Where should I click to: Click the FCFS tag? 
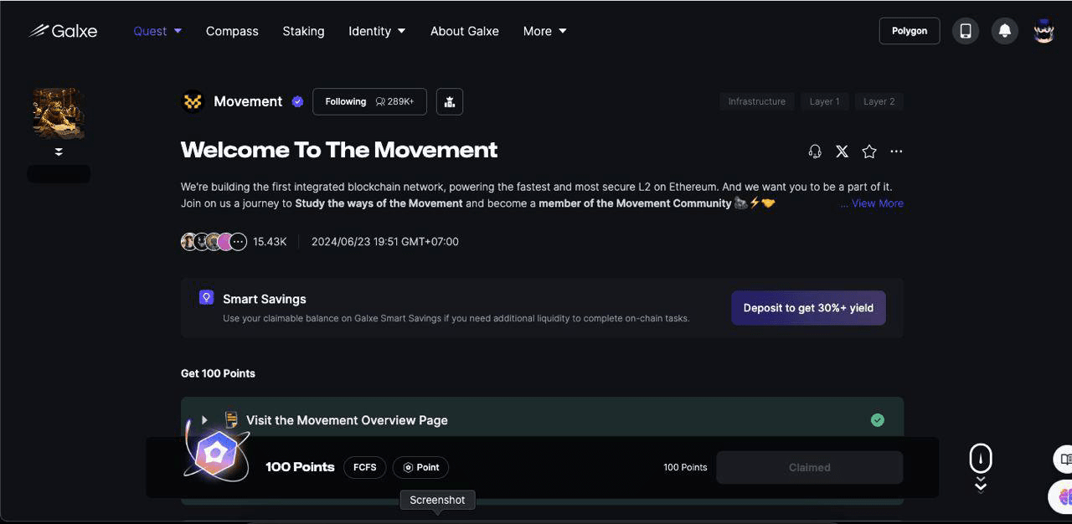[x=365, y=467]
